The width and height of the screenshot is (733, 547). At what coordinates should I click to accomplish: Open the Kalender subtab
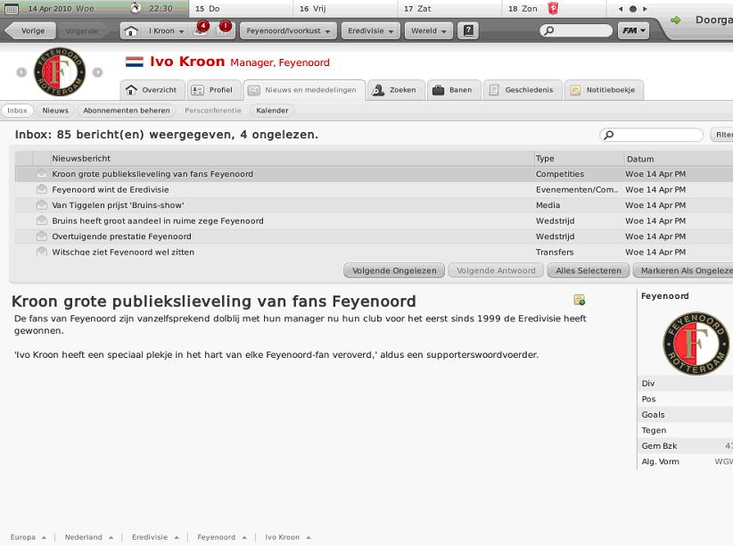(x=272, y=111)
